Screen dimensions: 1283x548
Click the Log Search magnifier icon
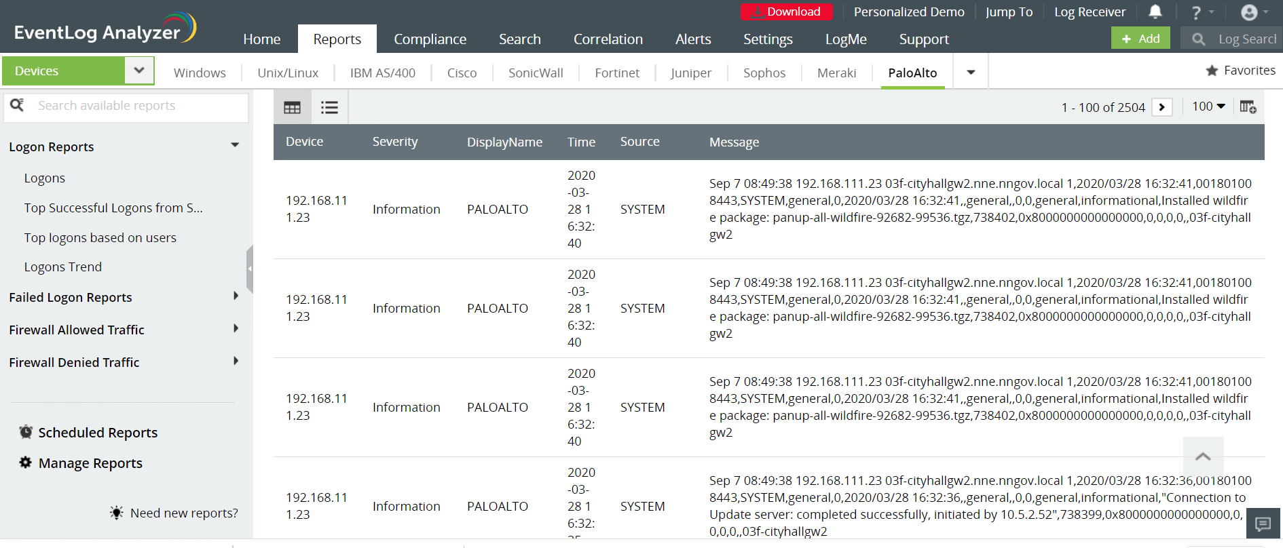pos(1199,39)
